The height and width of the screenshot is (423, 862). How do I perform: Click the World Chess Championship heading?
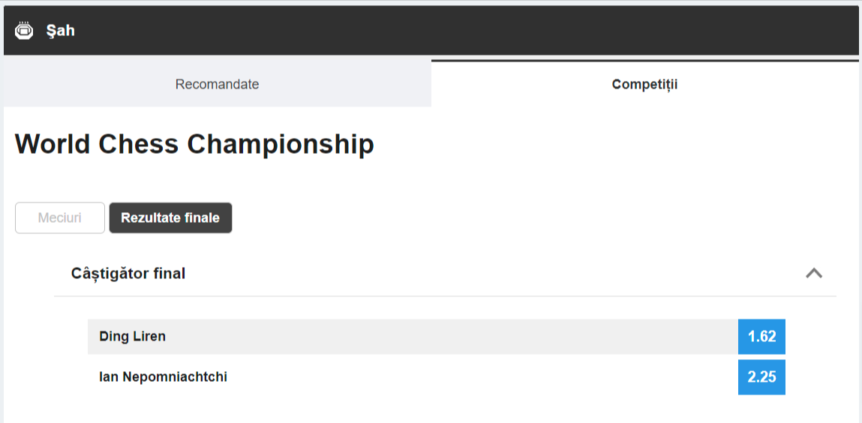[194, 145]
